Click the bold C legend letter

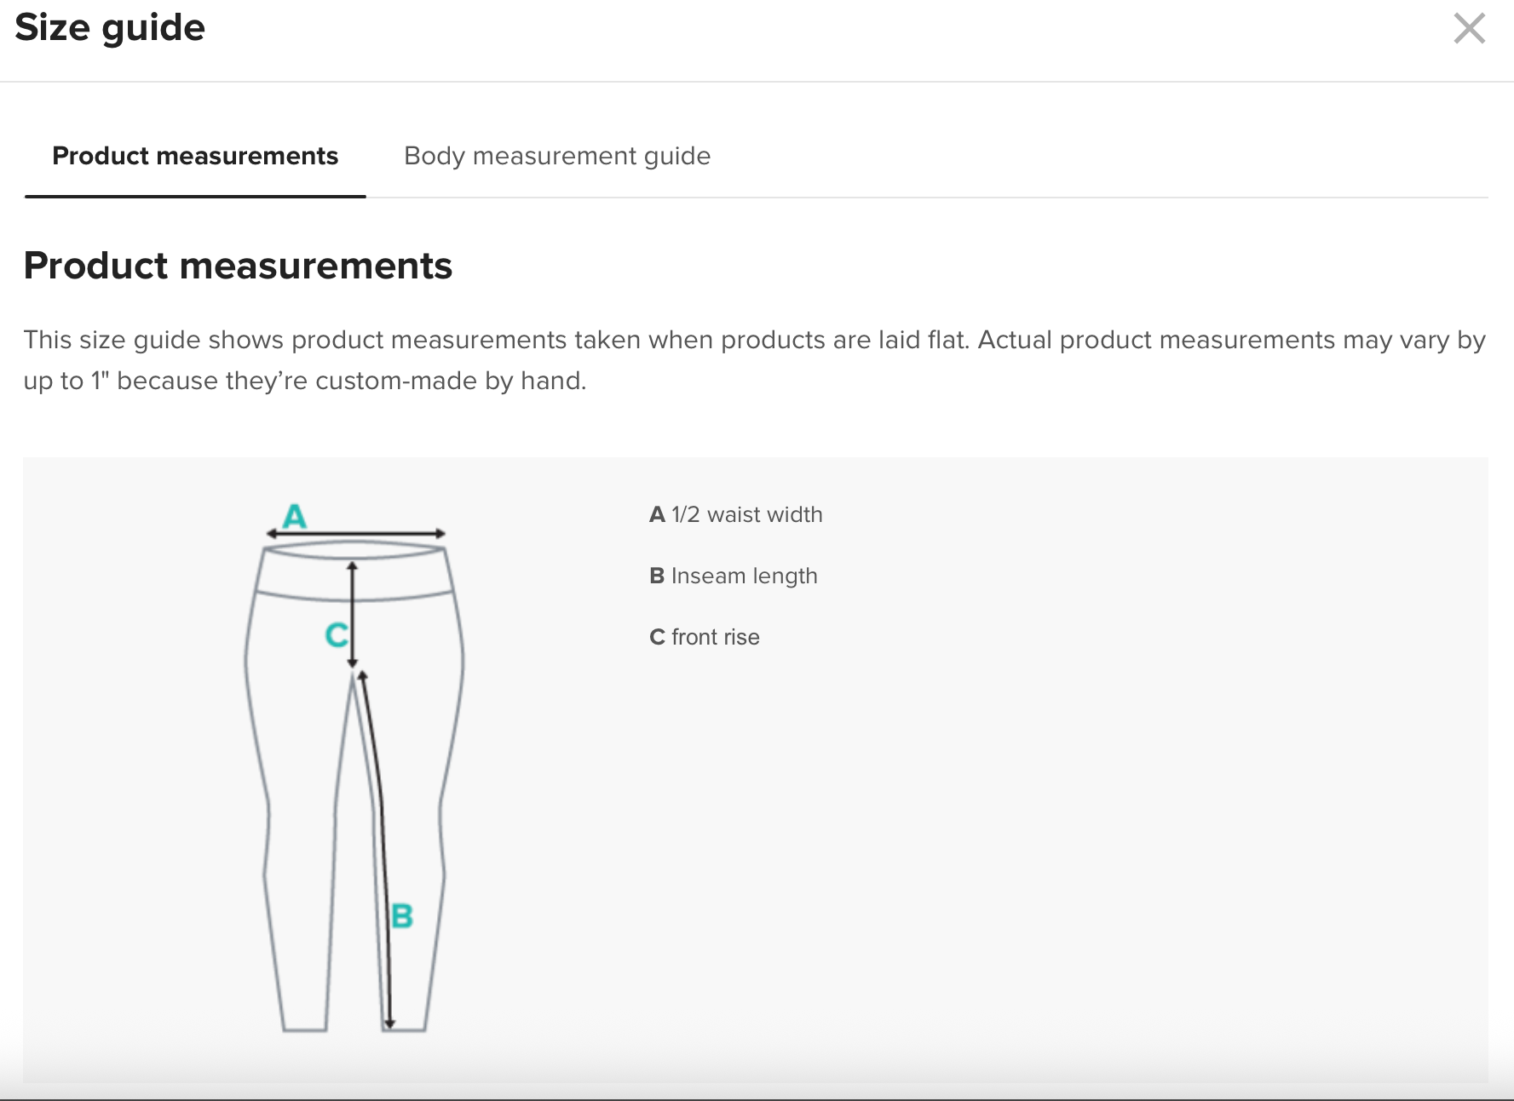click(657, 637)
